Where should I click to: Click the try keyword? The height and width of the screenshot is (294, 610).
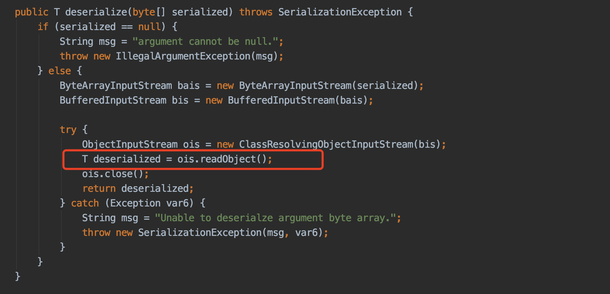coord(68,130)
